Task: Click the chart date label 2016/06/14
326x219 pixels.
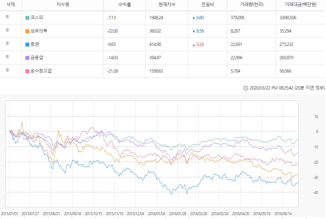Action: pos(283,213)
